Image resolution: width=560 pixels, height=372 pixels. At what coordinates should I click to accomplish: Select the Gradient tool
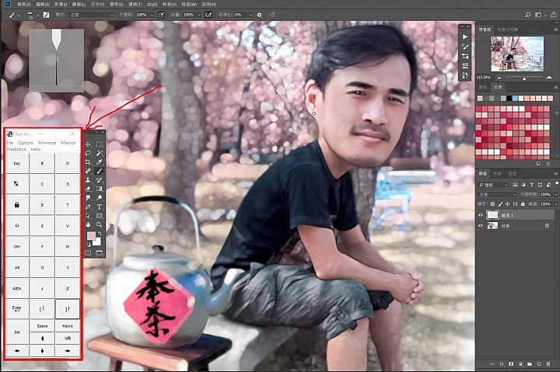pyautogui.click(x=100, y=189)
